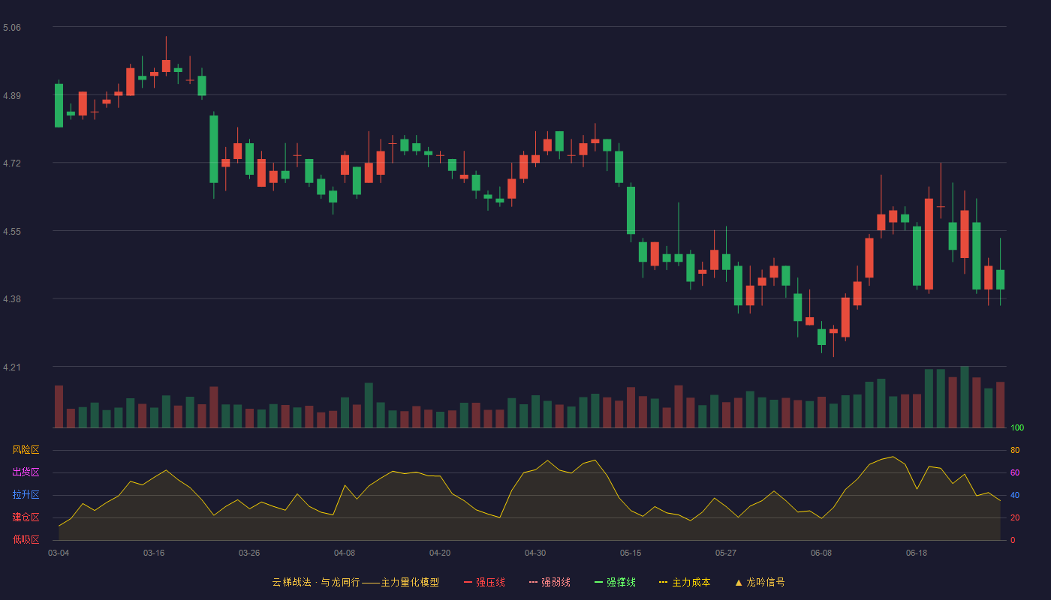
Task: Toggle the 强撑线 legend series
Action: 615,582
